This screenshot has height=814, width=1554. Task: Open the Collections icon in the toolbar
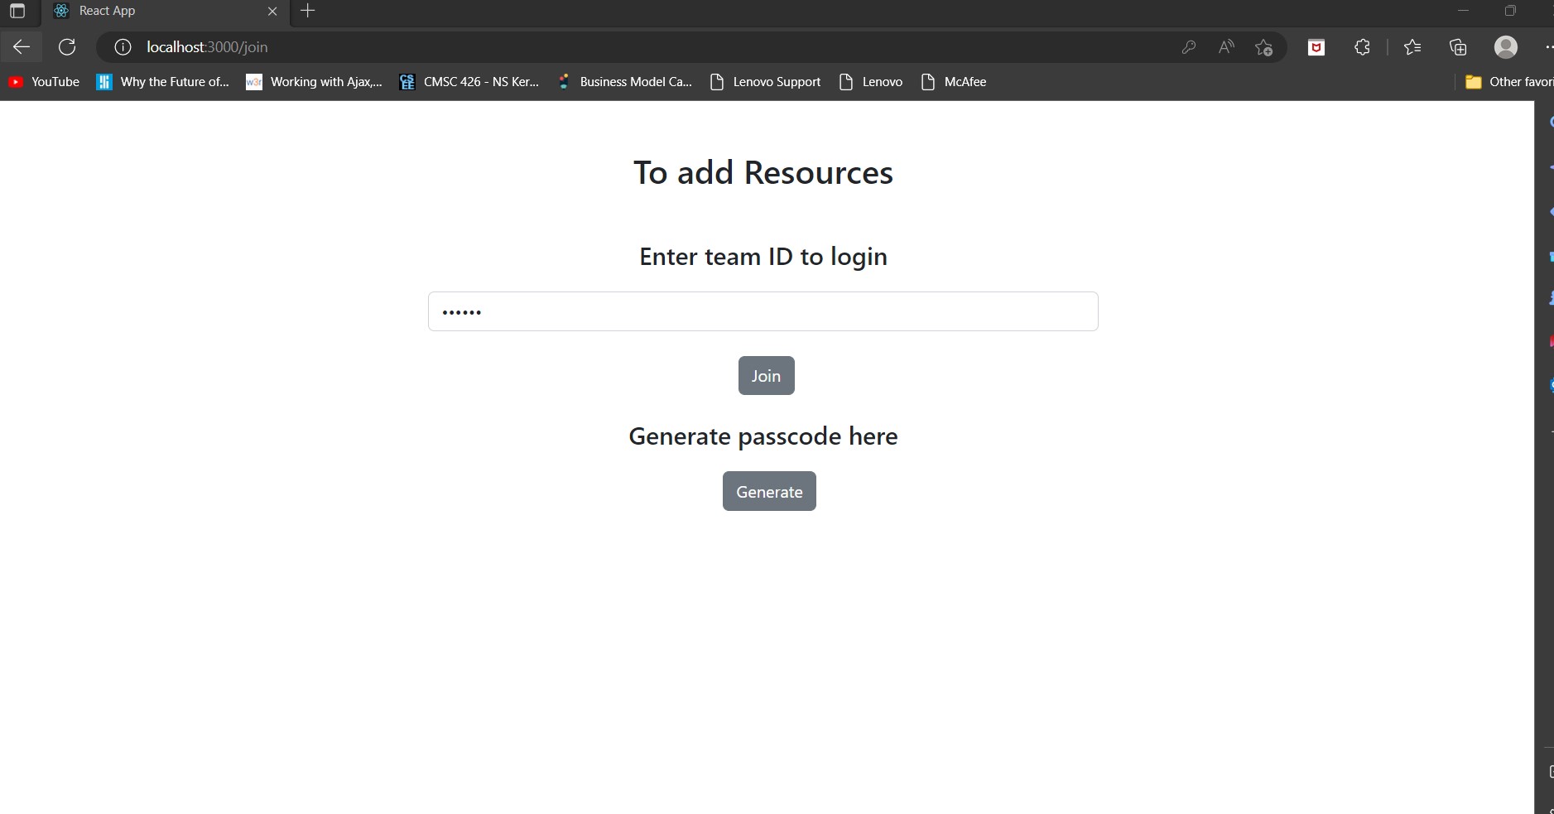tap(1457, 47)
